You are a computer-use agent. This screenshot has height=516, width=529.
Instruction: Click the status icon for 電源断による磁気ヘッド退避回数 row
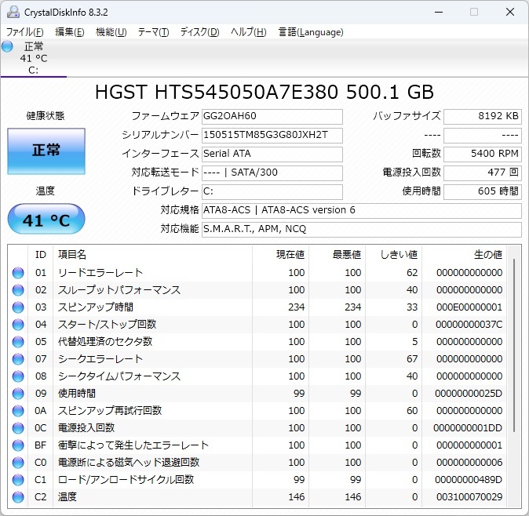(x=18, y=463)
